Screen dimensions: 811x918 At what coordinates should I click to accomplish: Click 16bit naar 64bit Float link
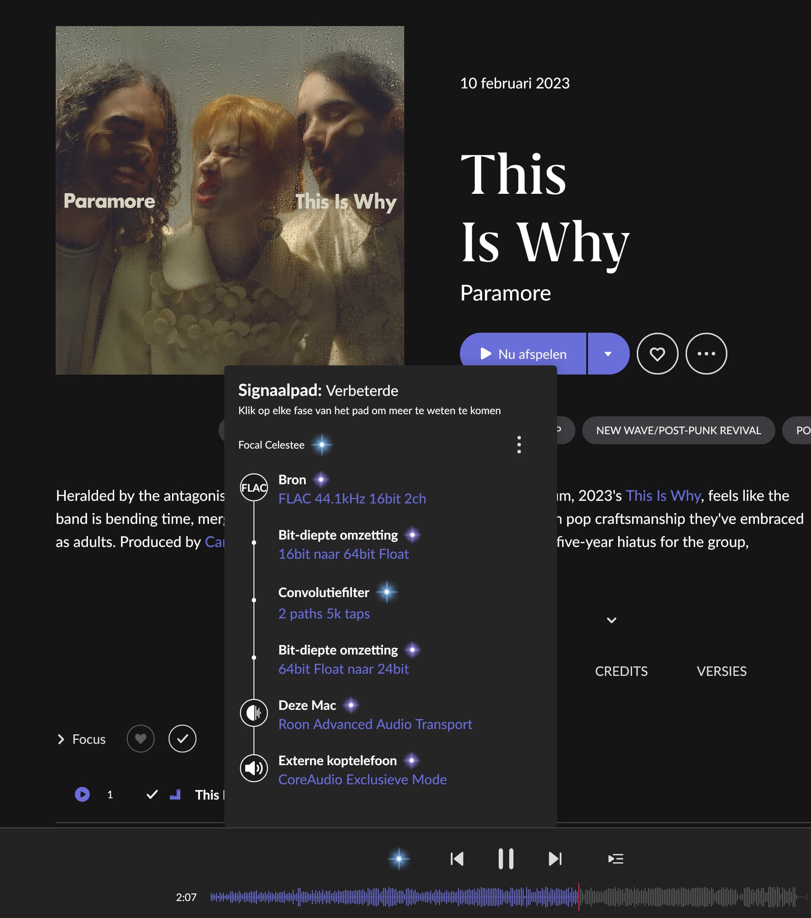click(344, 554)
